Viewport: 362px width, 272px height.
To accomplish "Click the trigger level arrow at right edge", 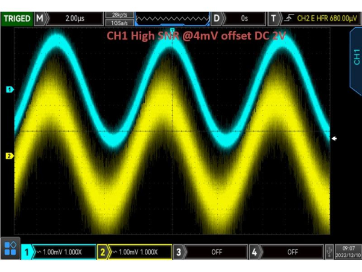I will (x=335, y=138).
